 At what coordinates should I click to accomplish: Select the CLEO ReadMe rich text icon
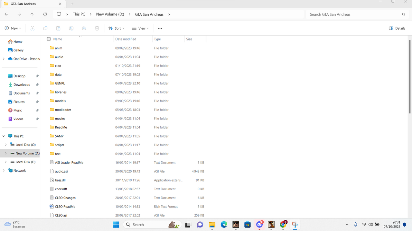(x=52, y=207)
